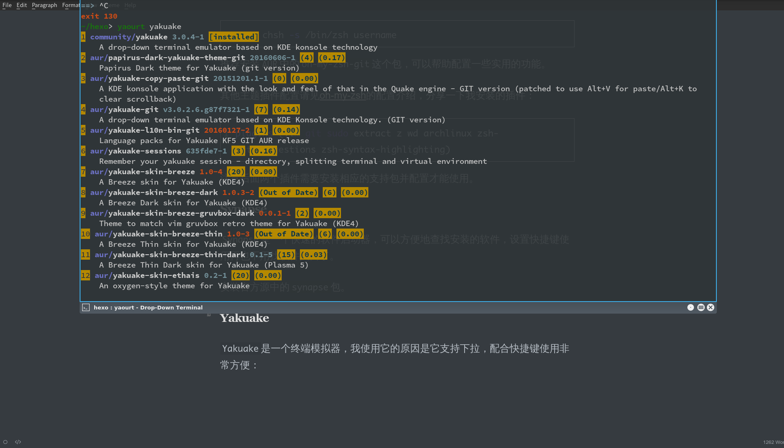Viewport: 784px width, 448px height.
Task: Click the Yakuake heading in the editor
Action: [x=244, y=318]
